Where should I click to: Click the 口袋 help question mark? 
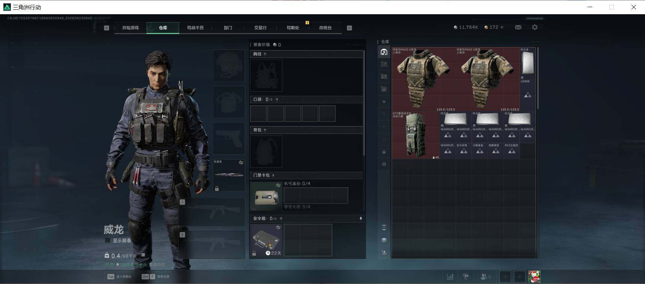click(x=277, y=100)
